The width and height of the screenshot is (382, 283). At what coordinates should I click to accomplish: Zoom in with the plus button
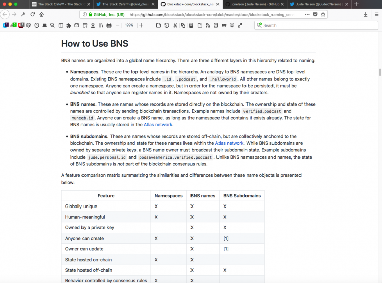click(x=141, y=25)
